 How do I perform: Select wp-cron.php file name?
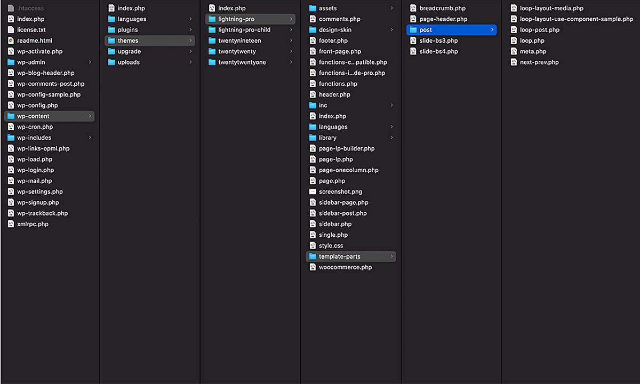[x=35, y=127]
